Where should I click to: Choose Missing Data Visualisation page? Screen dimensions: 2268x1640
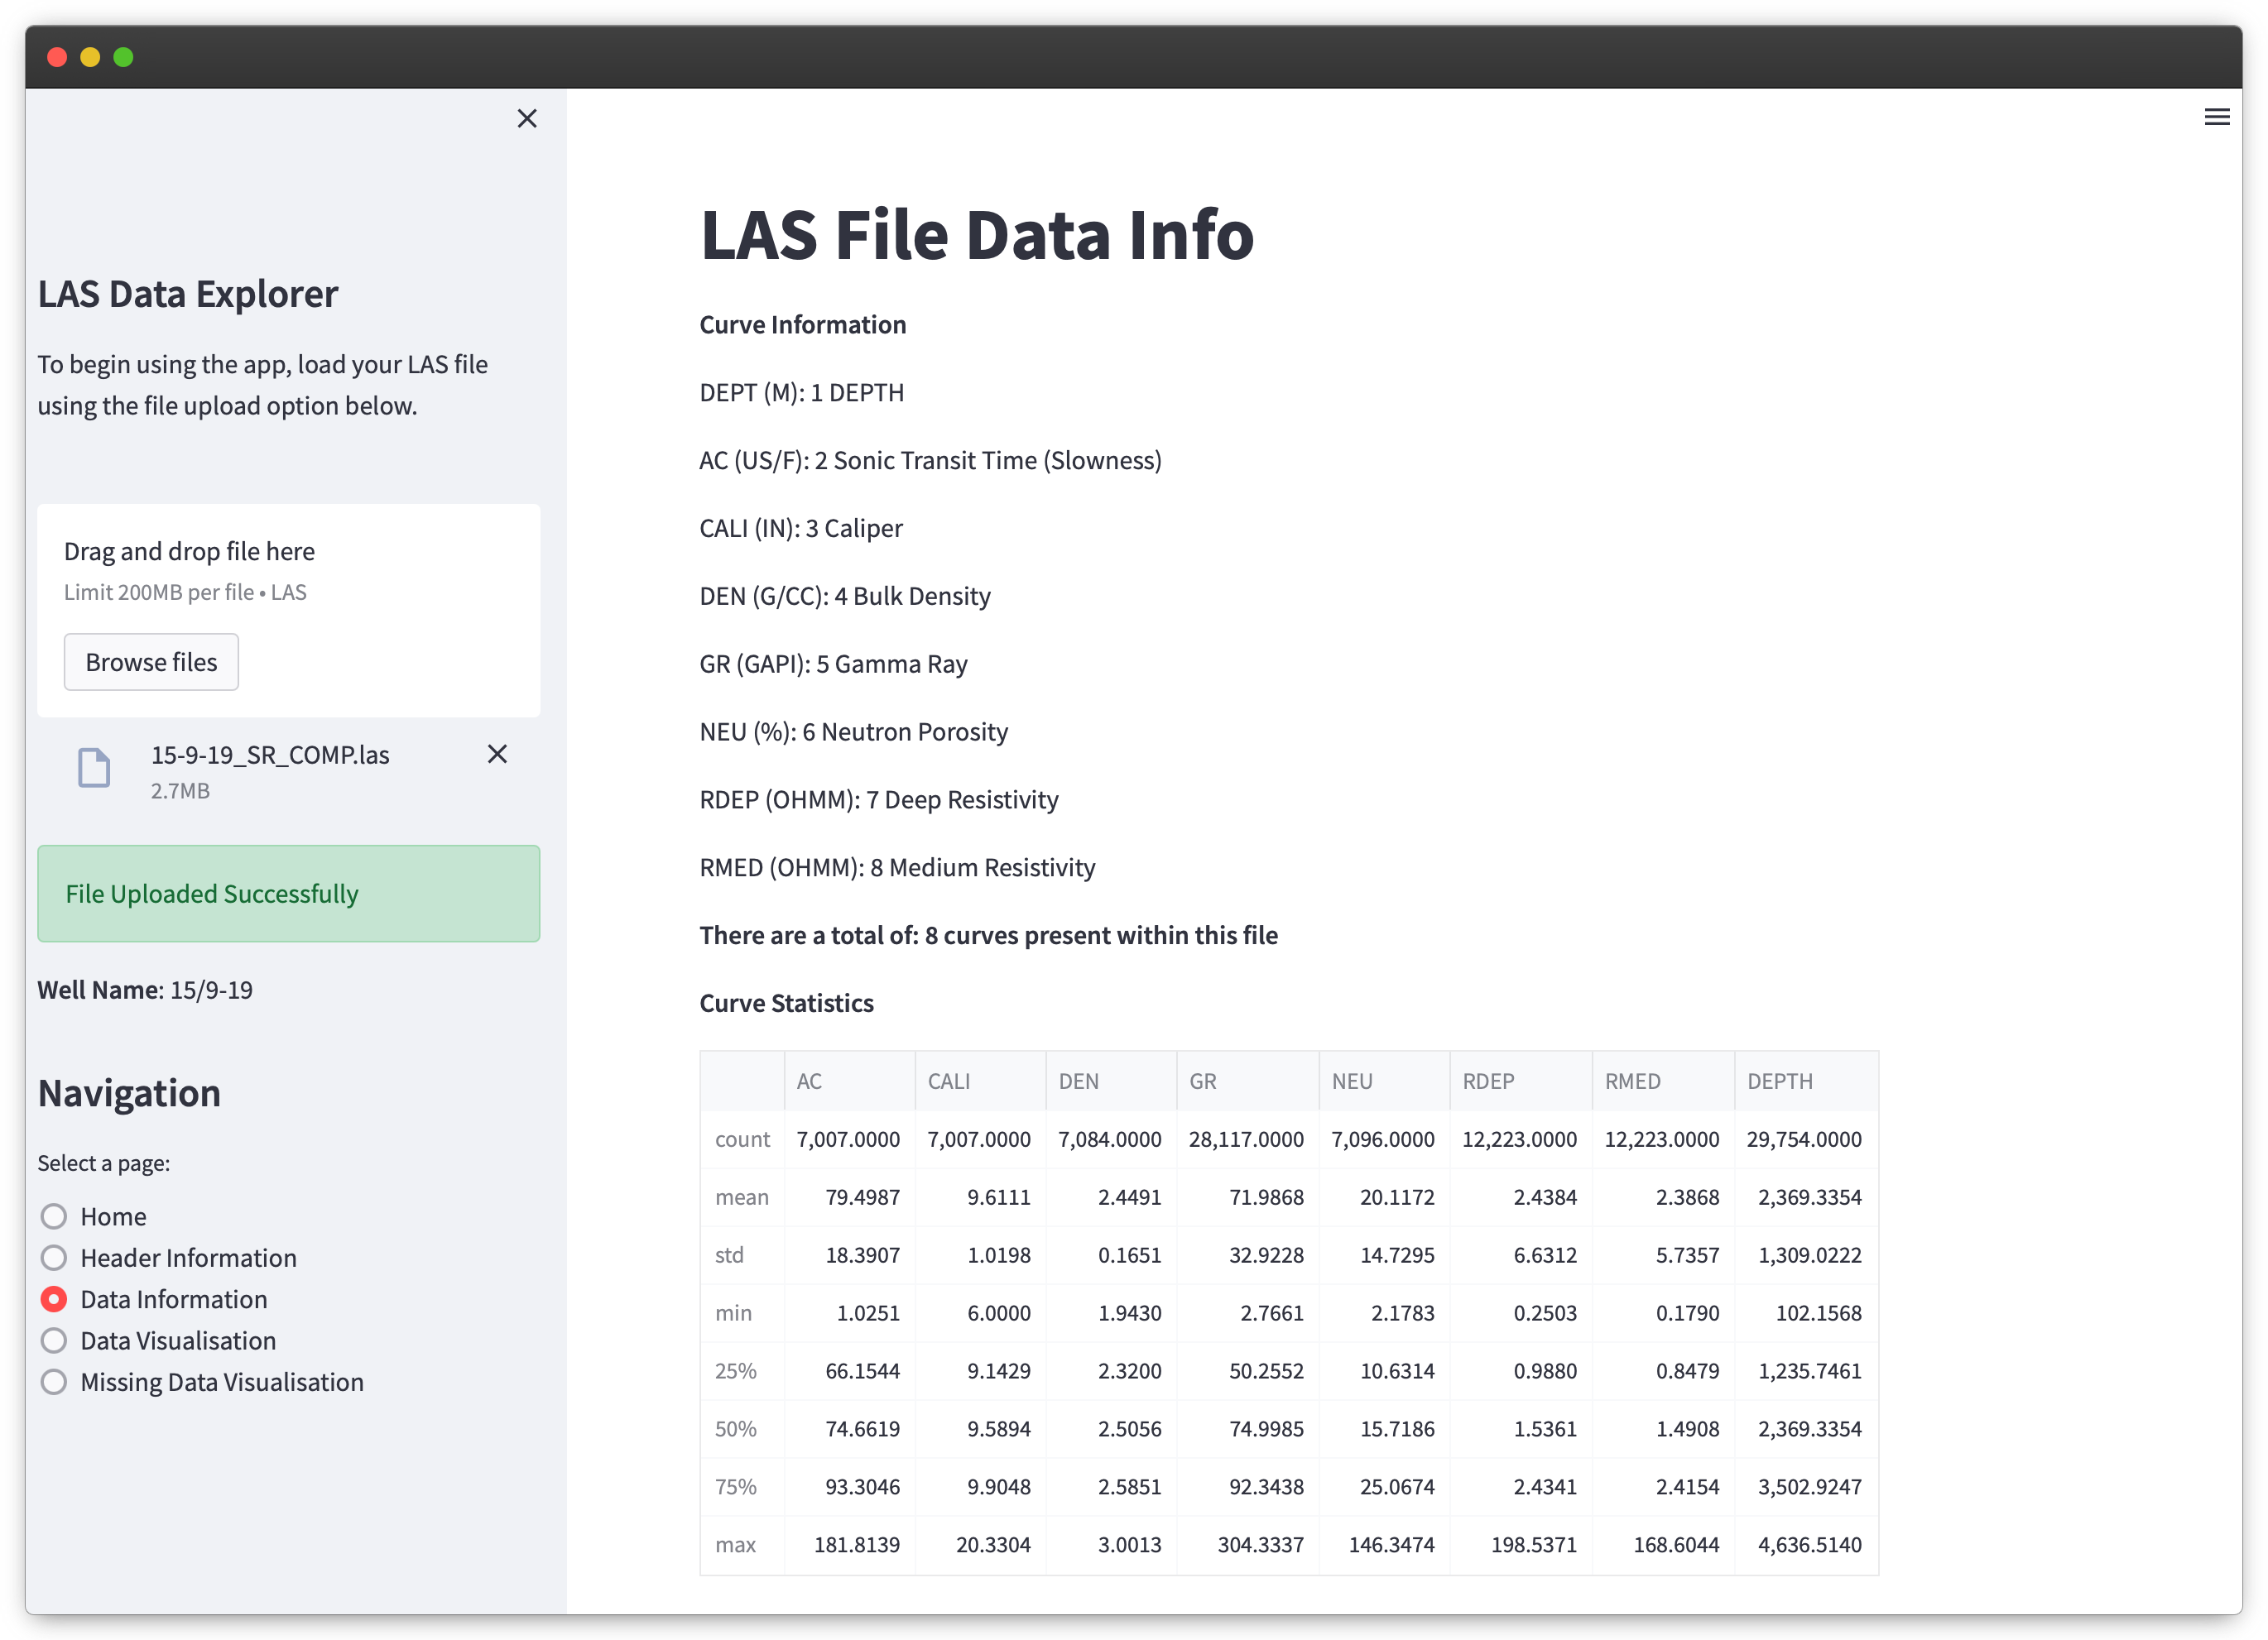(54, 1381)
